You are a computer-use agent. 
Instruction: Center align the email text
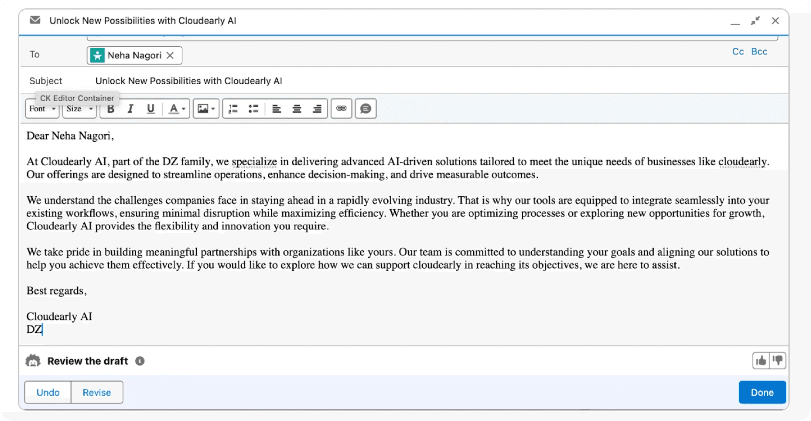click(297, 109)
